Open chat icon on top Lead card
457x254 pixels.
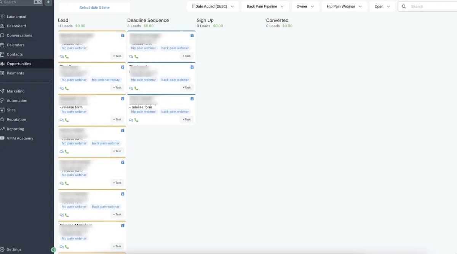pos(62,57)
